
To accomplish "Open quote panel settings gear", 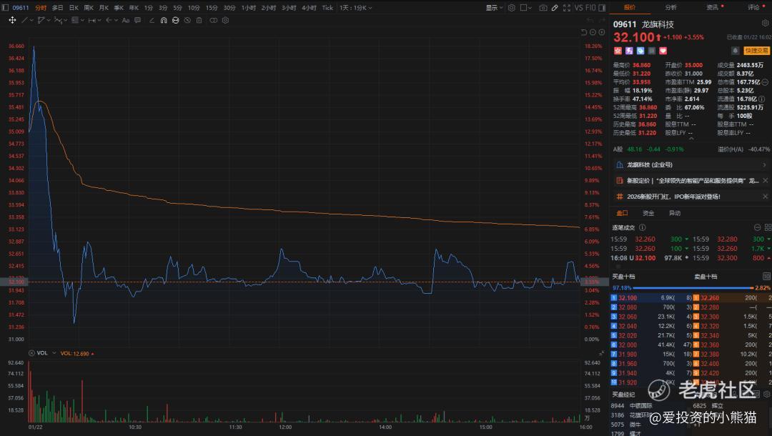I will 765,23.
